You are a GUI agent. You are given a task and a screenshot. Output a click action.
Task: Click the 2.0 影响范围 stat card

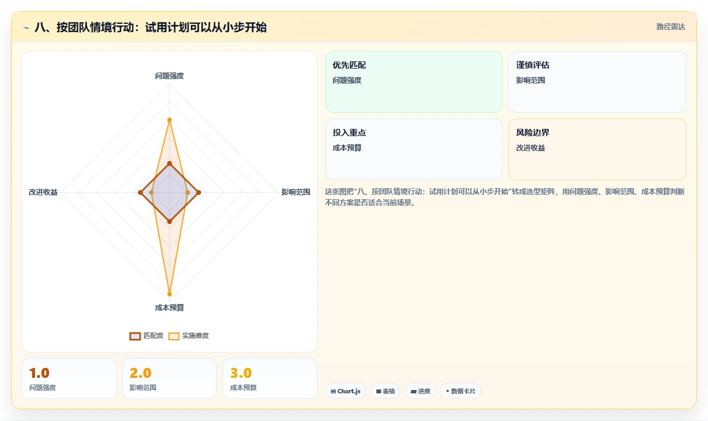click(169, 378)
